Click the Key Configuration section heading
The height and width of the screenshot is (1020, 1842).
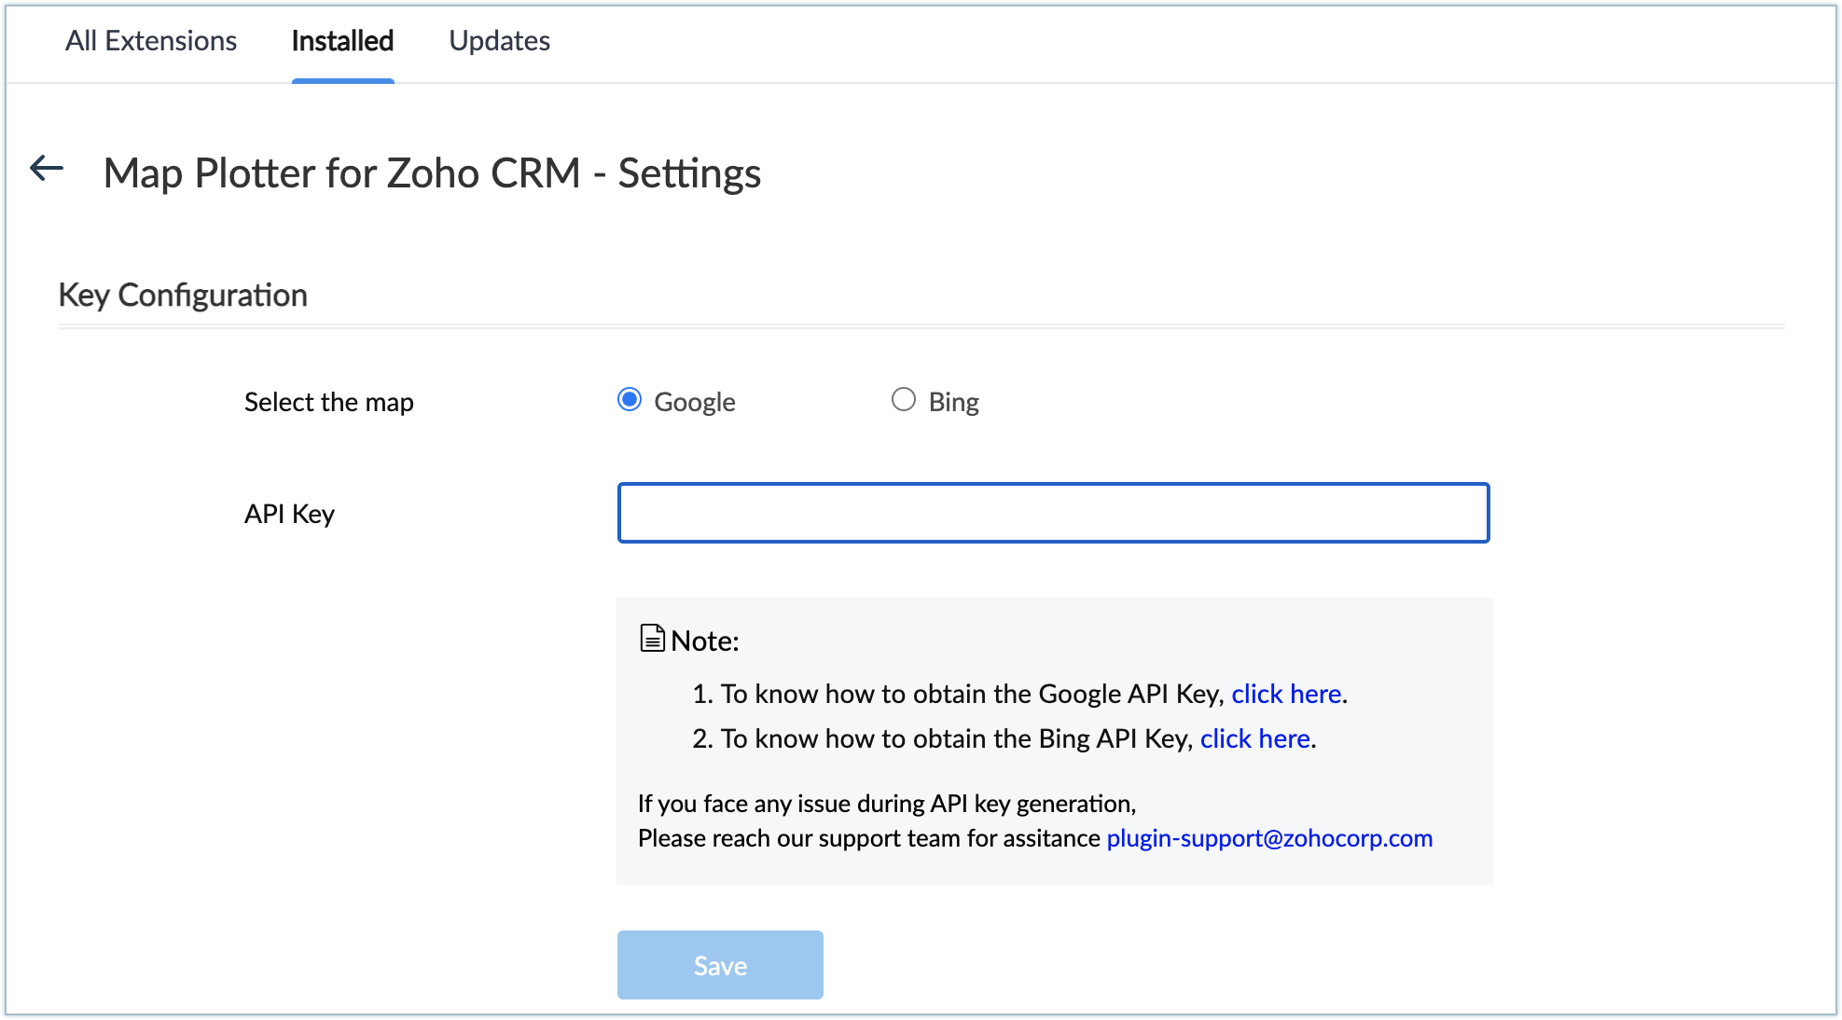(183, 295)
